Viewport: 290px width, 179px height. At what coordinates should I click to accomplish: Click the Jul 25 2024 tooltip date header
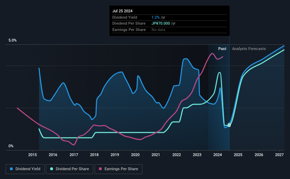[123, 11]
